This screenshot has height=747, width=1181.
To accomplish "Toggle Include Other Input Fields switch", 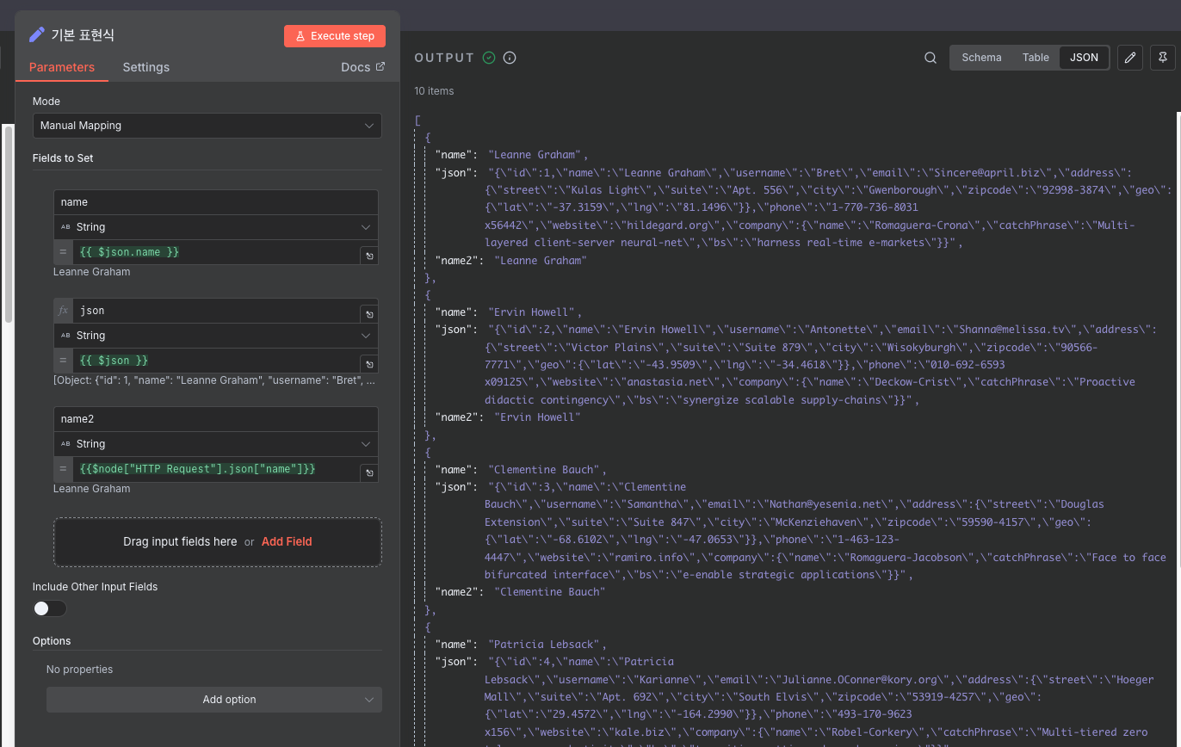I will [x=49, y=608].
